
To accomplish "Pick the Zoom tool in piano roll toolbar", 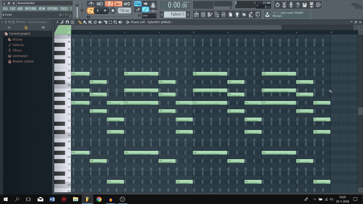I will [115, 22].
